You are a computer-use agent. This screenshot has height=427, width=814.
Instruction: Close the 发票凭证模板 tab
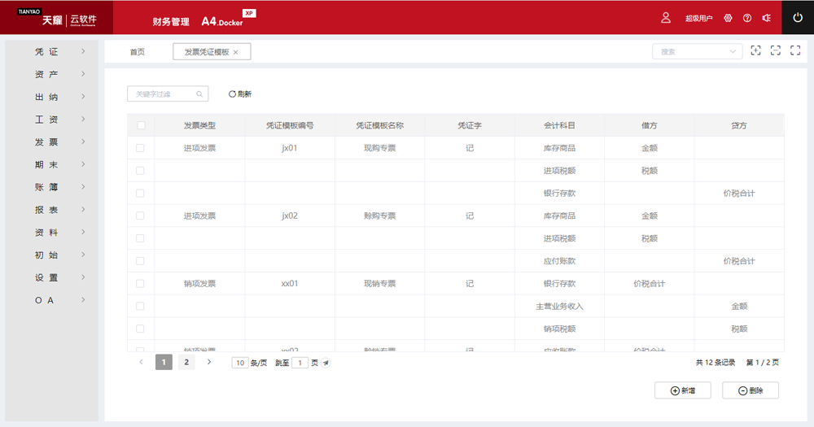pos(236,52)
